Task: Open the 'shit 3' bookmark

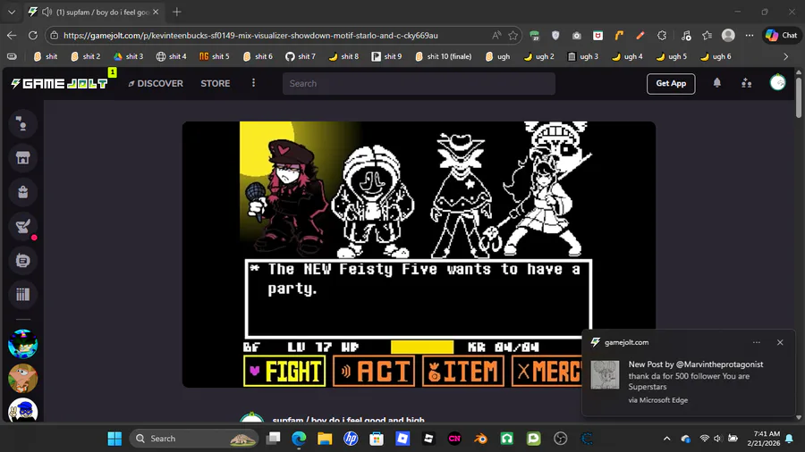Action: coord(129,56)
